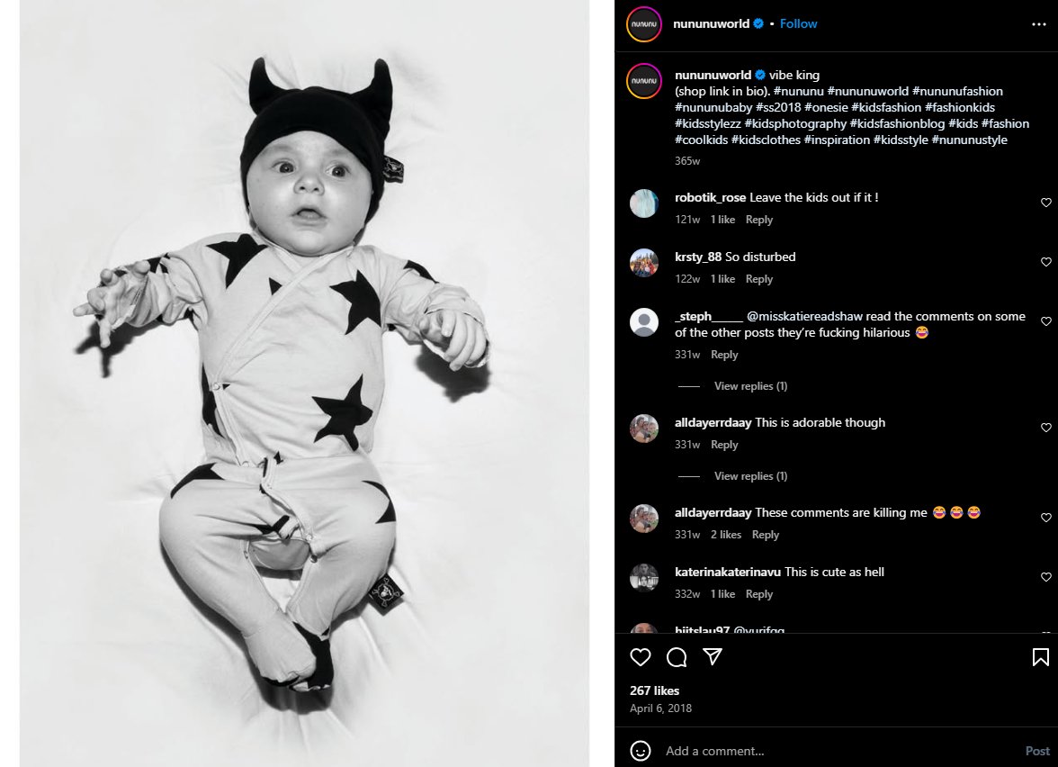
Task: Click in the Add a comment field
Action: [x=837, y=751]
